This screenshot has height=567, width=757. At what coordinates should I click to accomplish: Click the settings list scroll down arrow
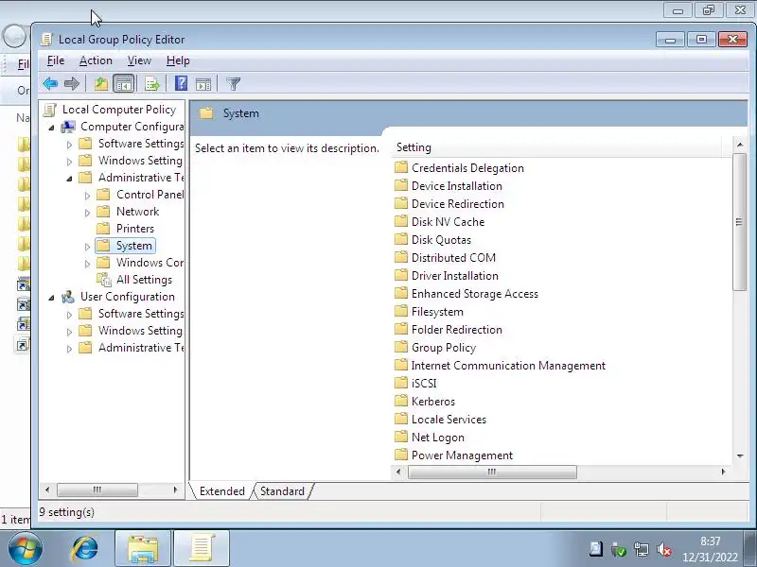click(x=740, y=456)
